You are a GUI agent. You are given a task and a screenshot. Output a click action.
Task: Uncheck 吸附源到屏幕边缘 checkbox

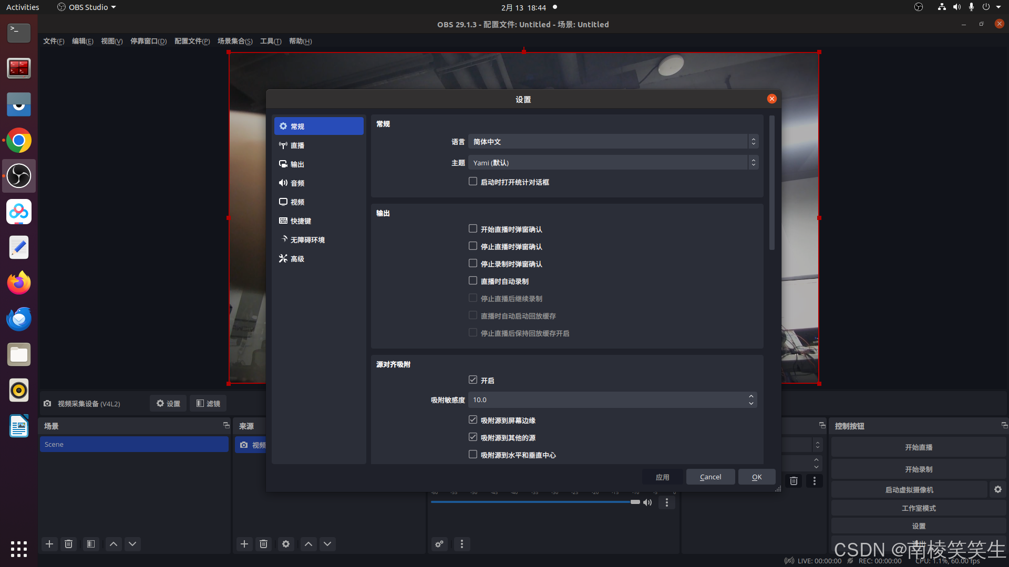(x=473, y=420)
